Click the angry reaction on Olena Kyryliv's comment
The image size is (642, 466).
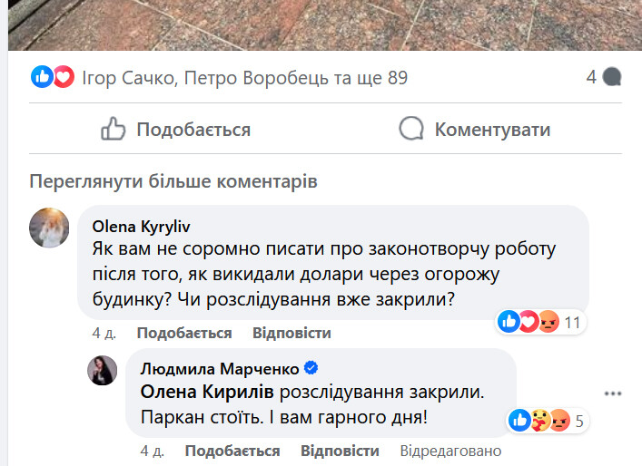pyautogui.click(x=549, y=322)
